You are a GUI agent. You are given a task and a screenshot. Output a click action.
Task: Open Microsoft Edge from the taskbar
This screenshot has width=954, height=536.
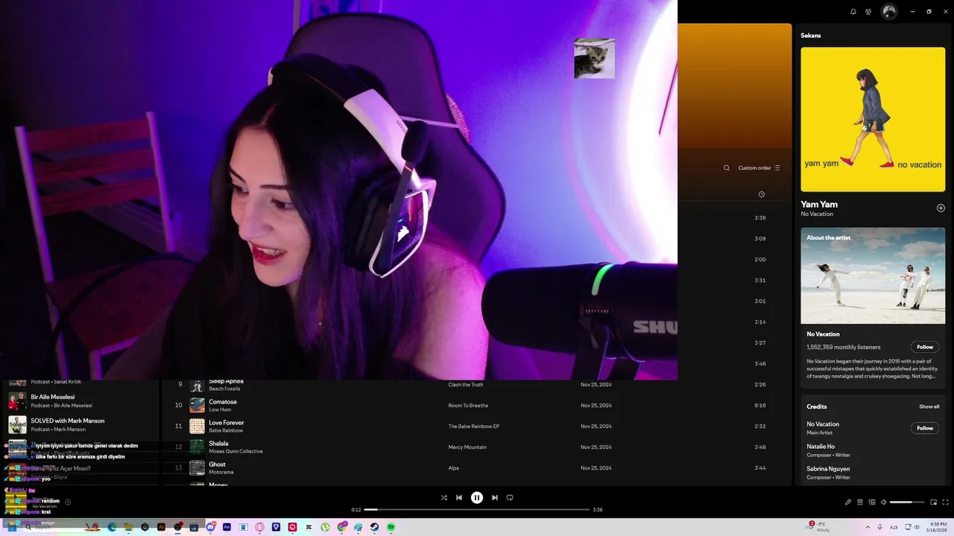coord(112,527)
